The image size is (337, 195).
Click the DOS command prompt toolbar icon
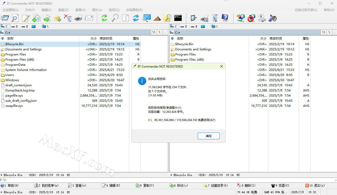178,18
